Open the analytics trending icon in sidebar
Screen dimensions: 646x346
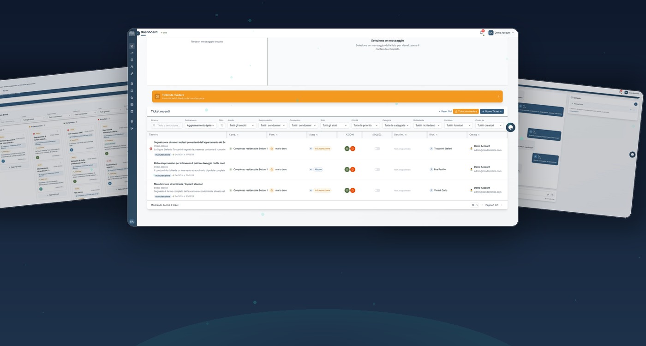pyautogui.click(x=132, y=53)
